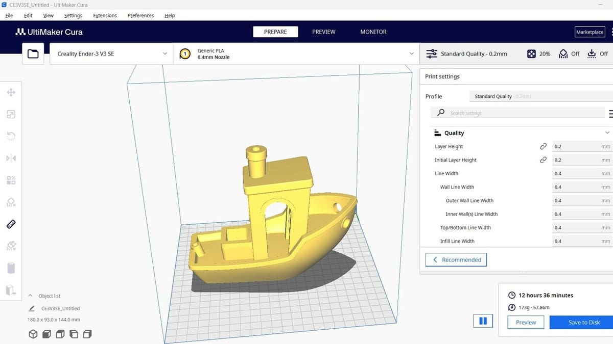613x344 pixels.
Task: Click the 12 hours 36 minutes estimate
Action: pyautogui.click(x=546, y=295)
